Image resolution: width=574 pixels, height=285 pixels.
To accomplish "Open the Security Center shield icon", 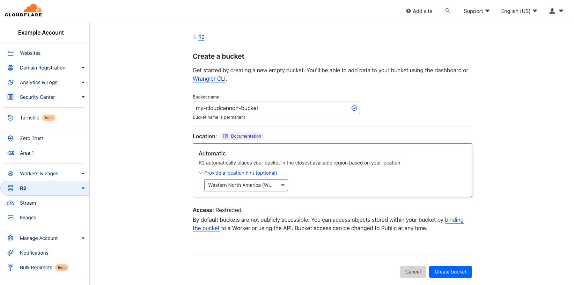I will coord(10,97).
